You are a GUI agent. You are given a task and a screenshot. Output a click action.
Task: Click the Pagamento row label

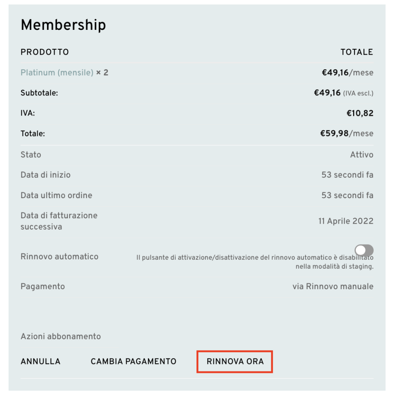(43, 287)
